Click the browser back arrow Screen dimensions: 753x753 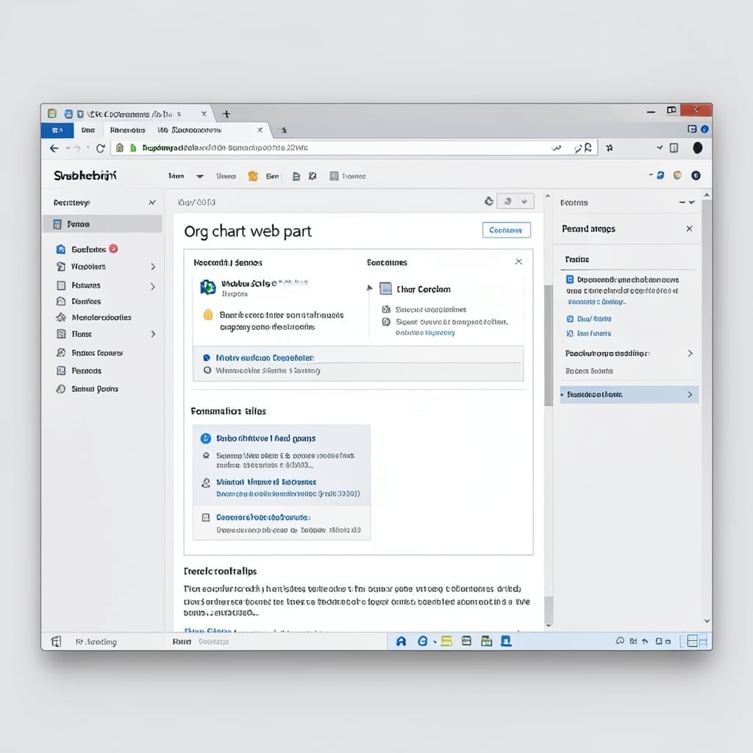(54, 149)
